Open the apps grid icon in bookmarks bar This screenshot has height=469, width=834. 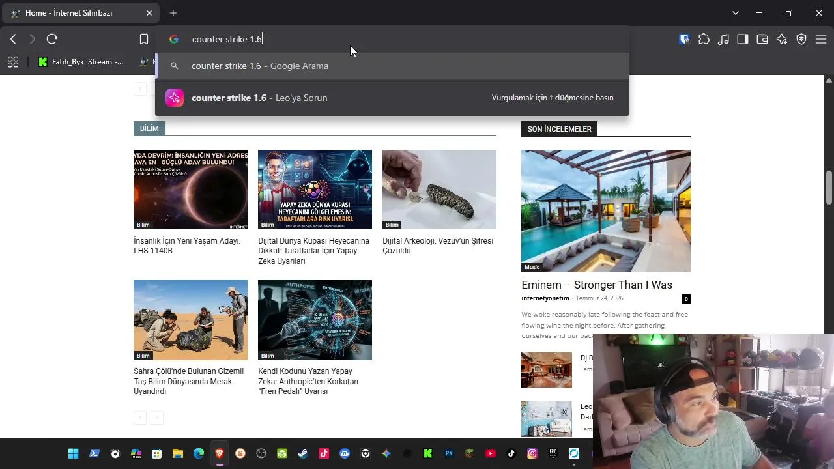[x=13, y=62]
